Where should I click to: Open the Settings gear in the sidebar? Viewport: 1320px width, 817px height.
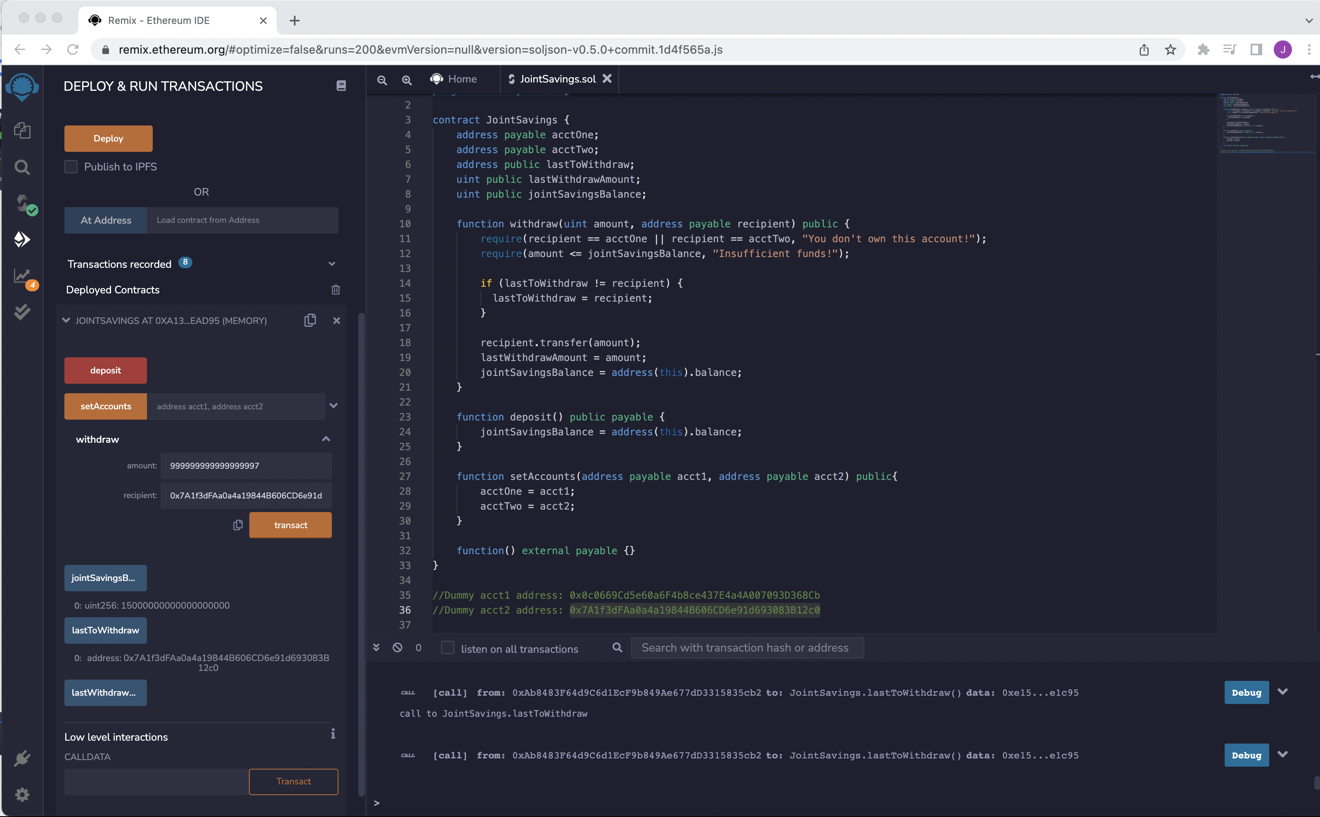pyautogui.click(x=22, y=794)
